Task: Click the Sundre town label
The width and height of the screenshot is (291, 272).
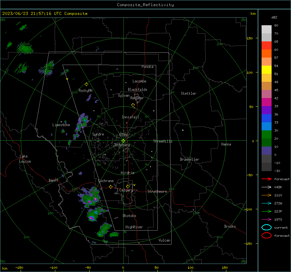Action: click(98, 134)
